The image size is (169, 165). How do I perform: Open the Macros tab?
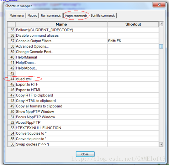[32, 16]
